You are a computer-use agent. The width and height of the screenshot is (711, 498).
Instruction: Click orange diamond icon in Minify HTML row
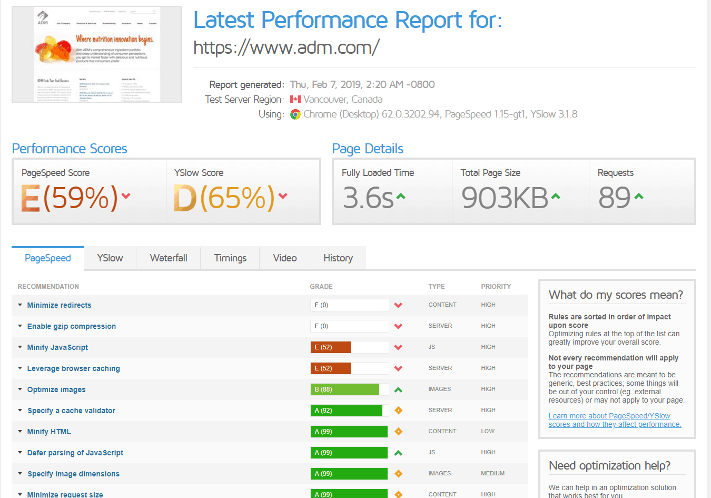coord(399,432)
